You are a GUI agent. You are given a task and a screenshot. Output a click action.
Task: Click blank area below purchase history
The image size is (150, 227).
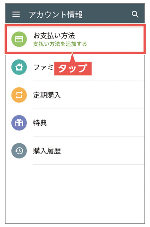[x=75, y=194]
